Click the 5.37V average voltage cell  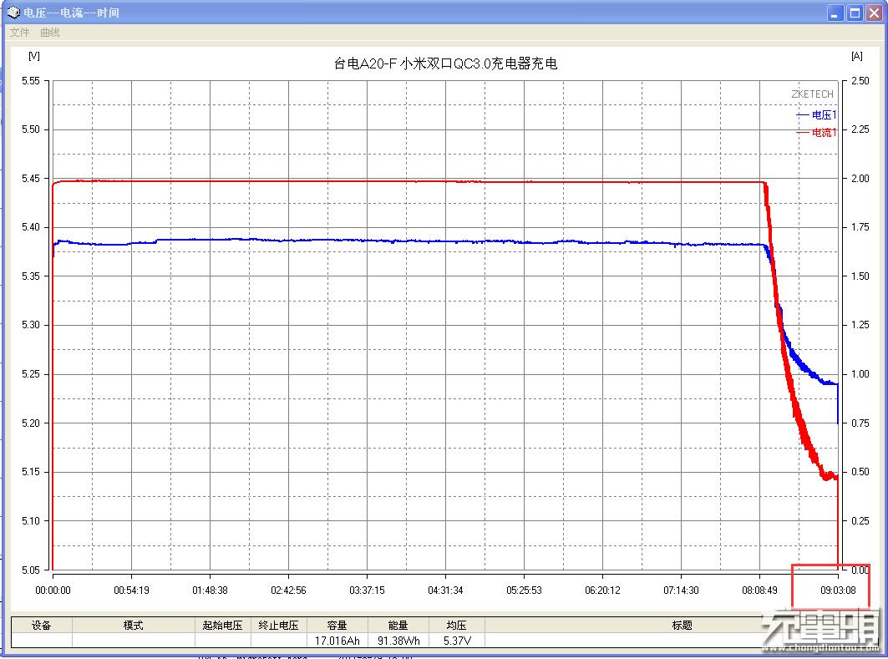[x=456, y=641]
